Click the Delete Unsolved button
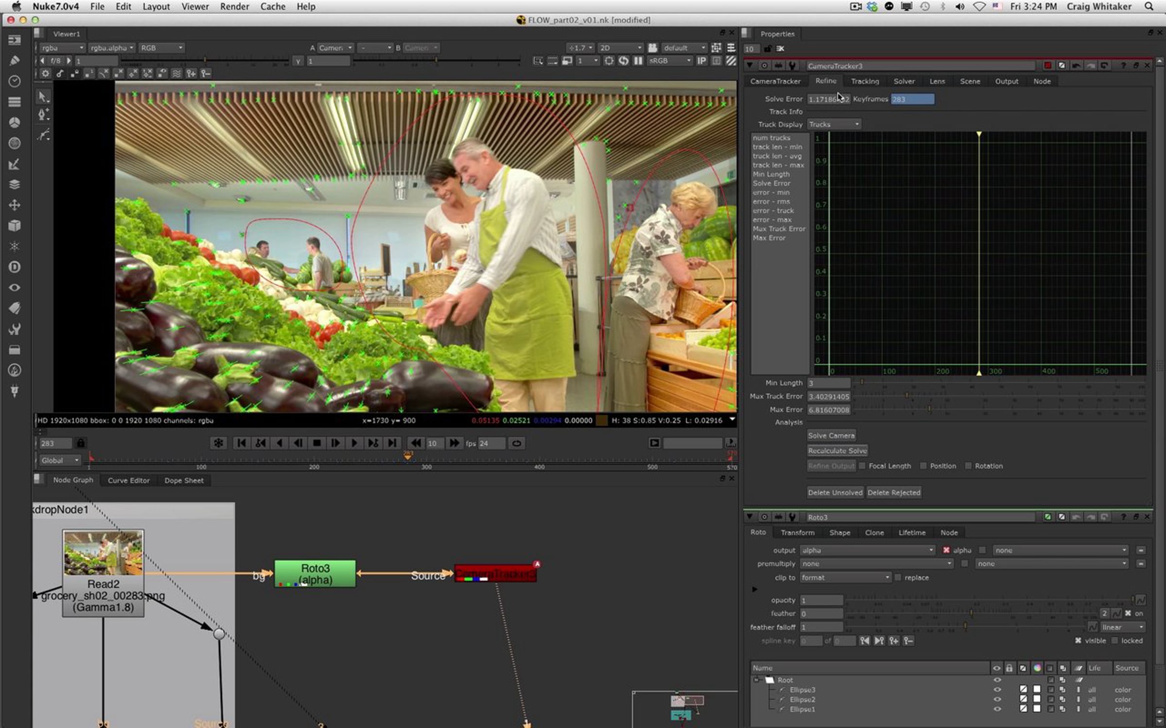 click(835, 493)
